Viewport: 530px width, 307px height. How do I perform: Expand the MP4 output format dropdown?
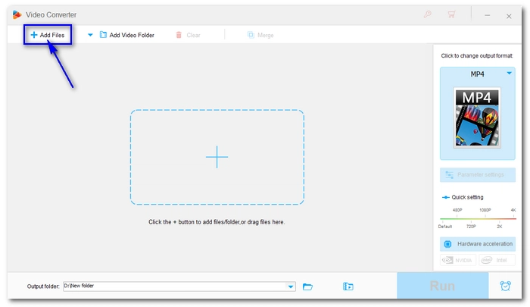point(509,73)
